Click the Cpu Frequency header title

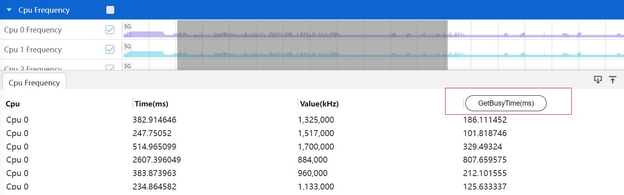[x=44, y=10]
